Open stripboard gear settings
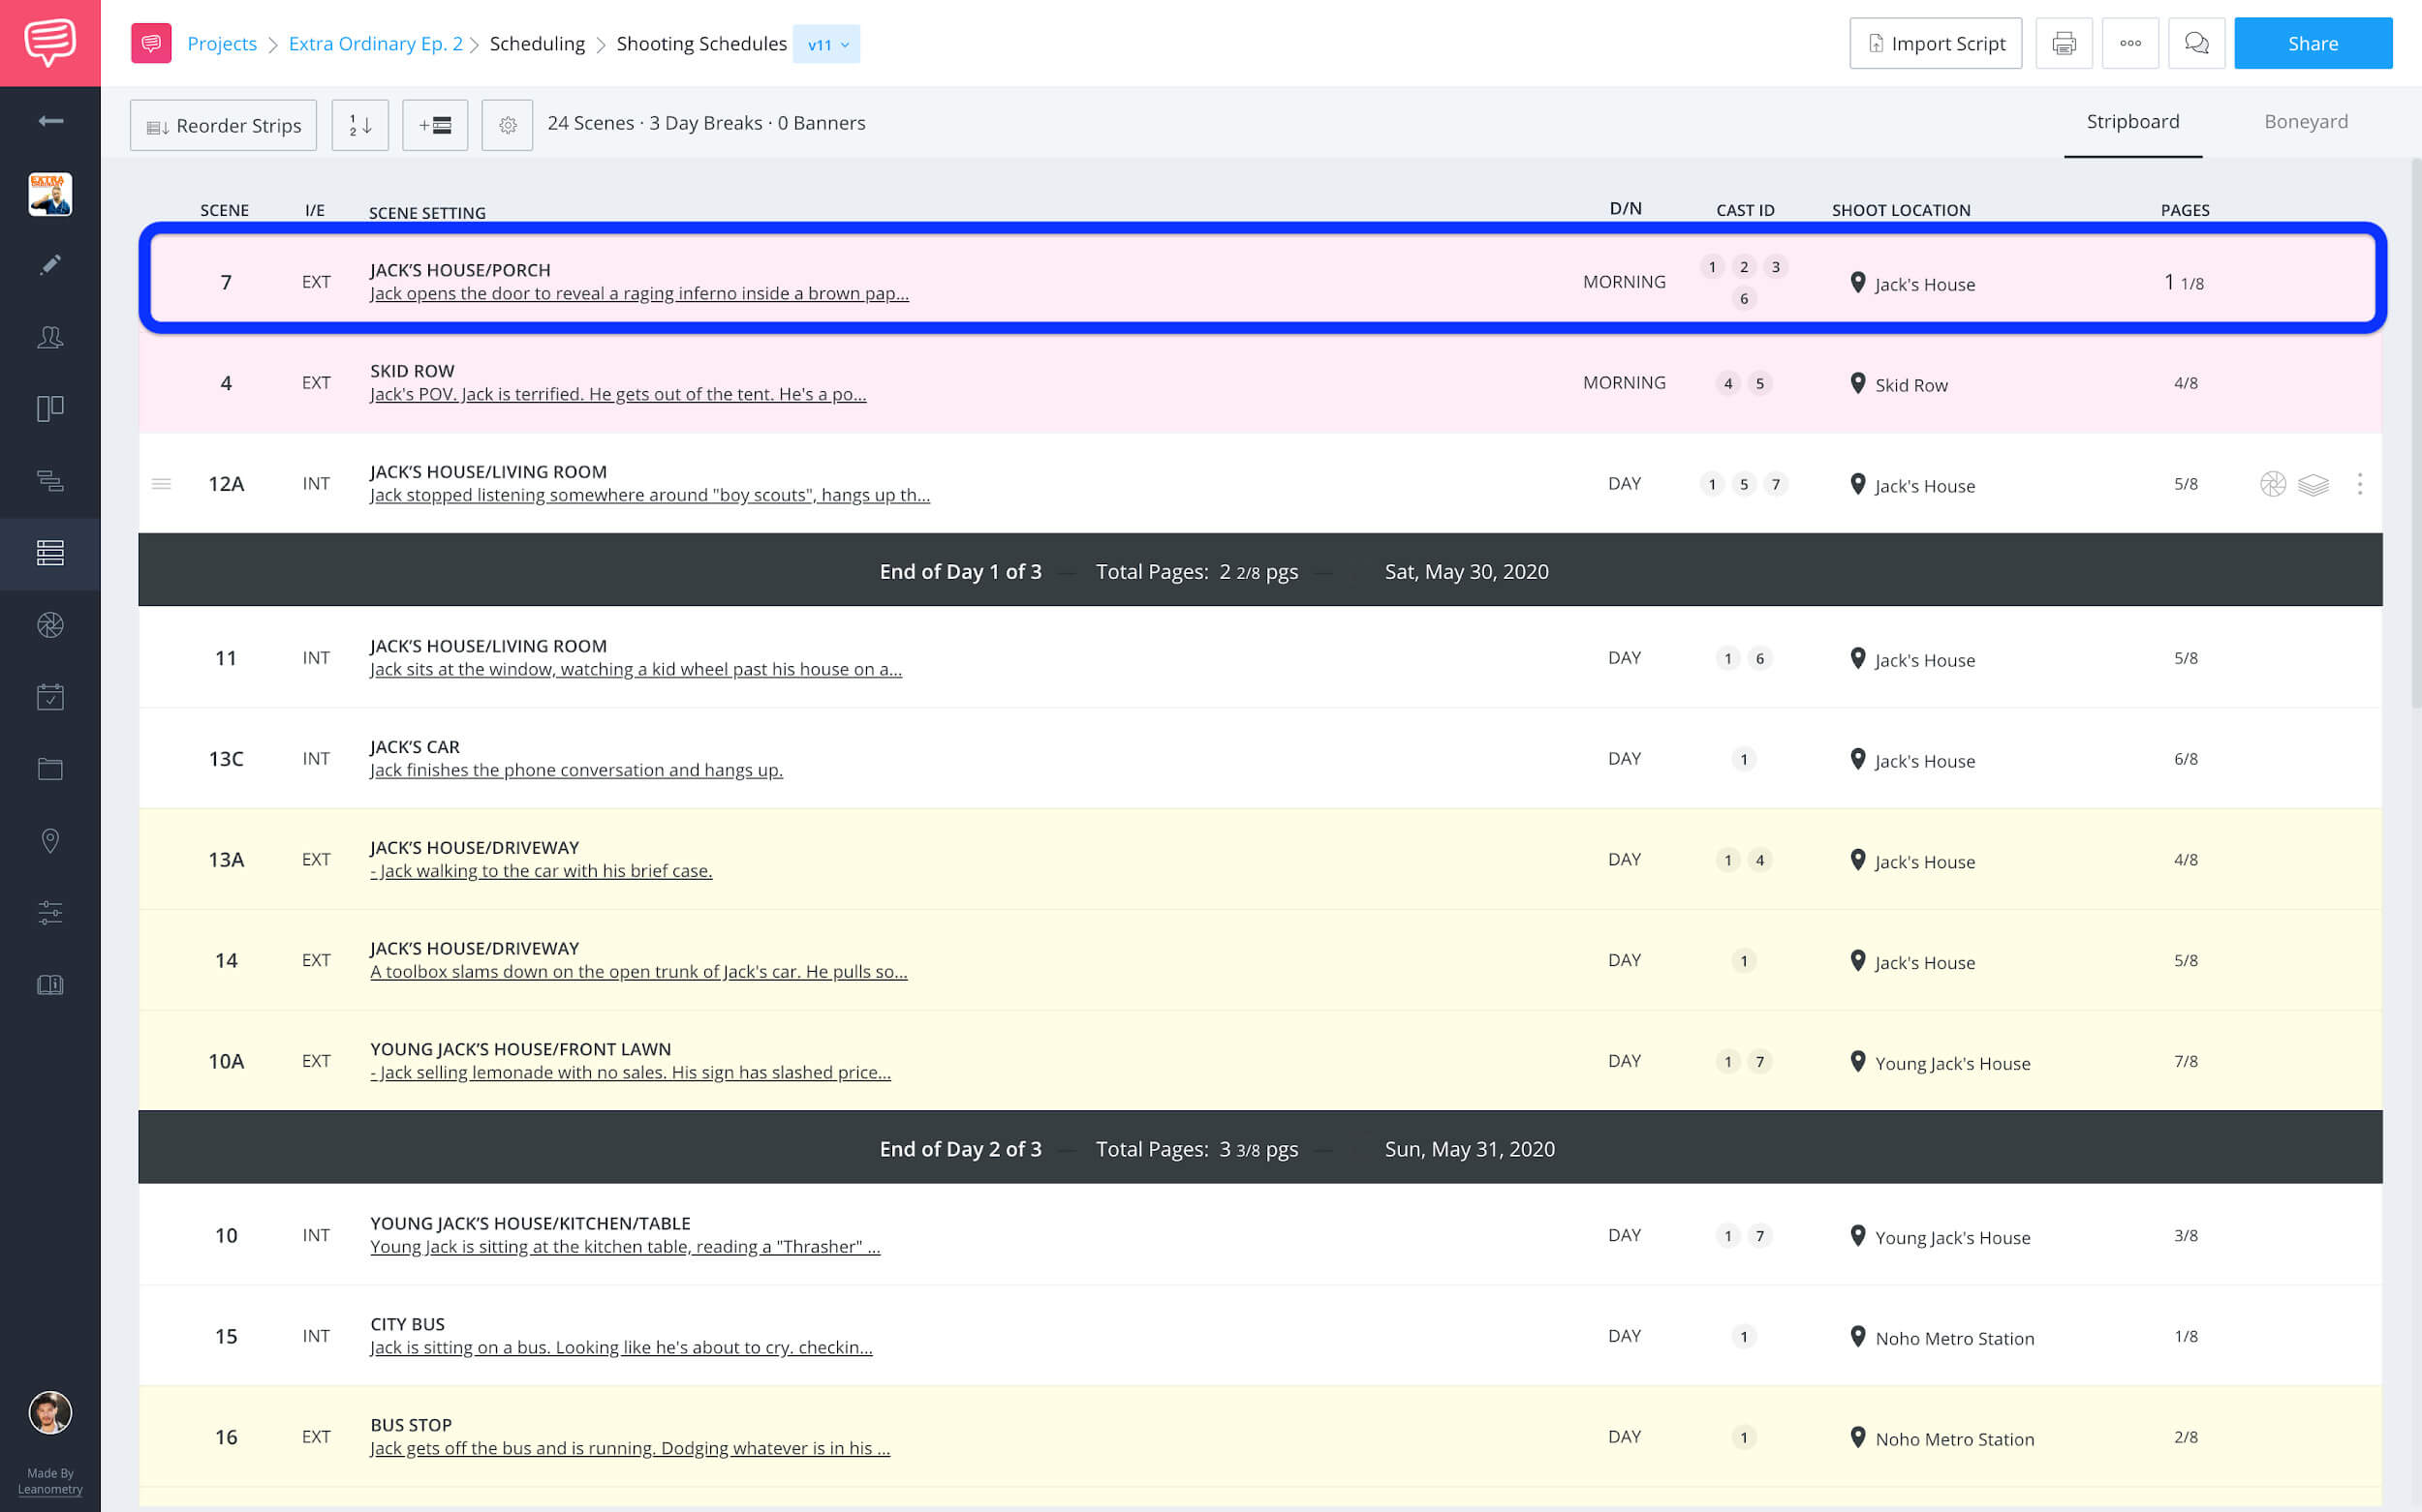Viewport: 2422px width, 1512px height. pos(508,125)
